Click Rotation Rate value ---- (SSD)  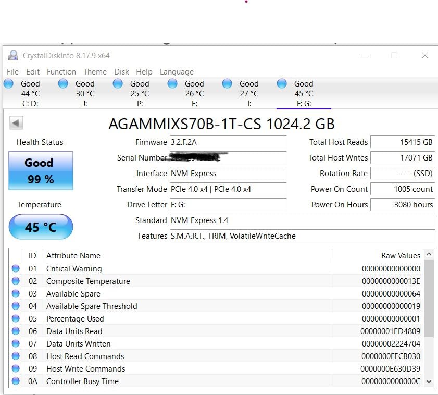[x=403, y=174]
